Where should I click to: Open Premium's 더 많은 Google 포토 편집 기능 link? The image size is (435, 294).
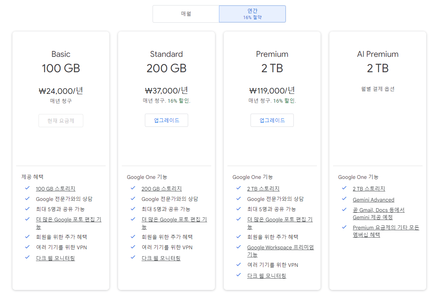click(280, 223)
